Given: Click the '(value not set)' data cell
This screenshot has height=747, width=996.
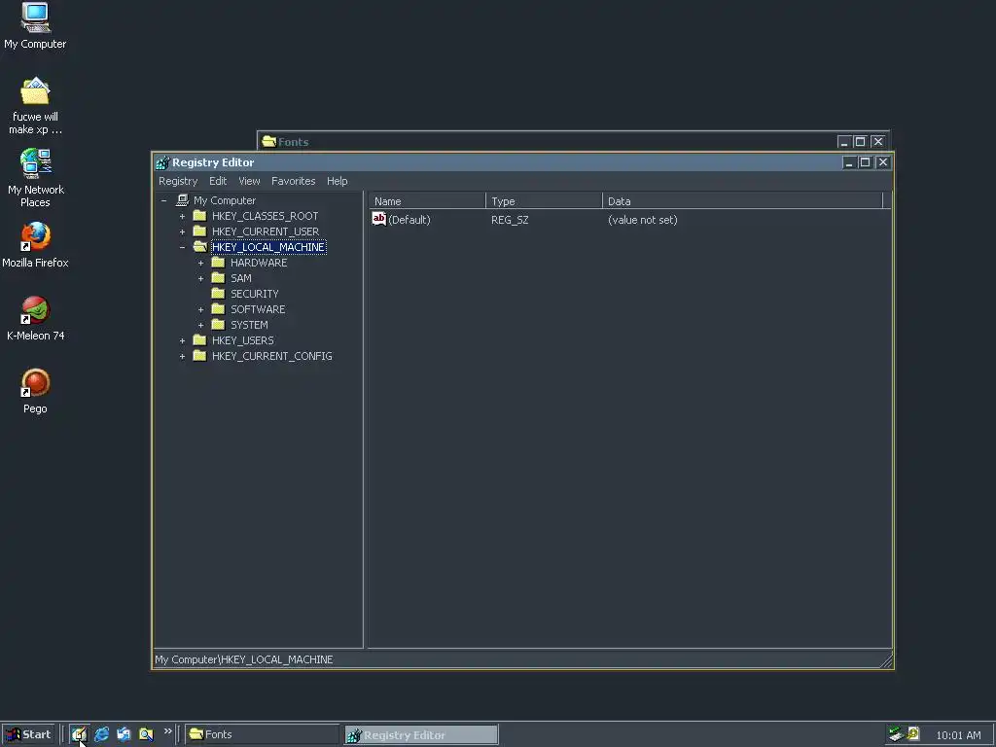Looking at the screenshot, I should (x=642, y=220).
